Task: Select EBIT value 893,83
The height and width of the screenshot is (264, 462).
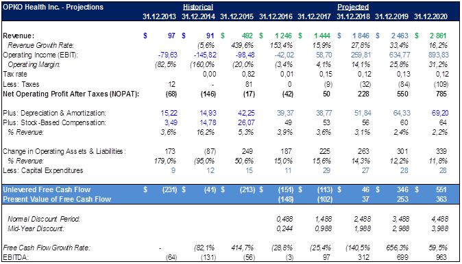Action: tap(439, 55)
